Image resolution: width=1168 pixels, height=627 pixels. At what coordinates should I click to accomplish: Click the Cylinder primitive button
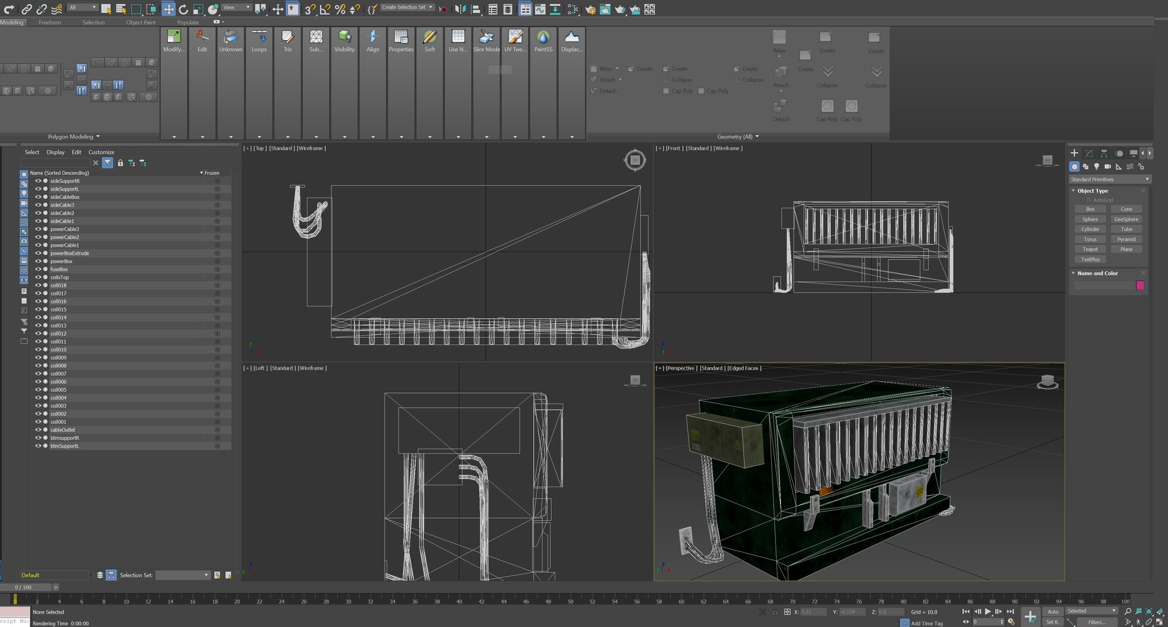coord(1090,229)
